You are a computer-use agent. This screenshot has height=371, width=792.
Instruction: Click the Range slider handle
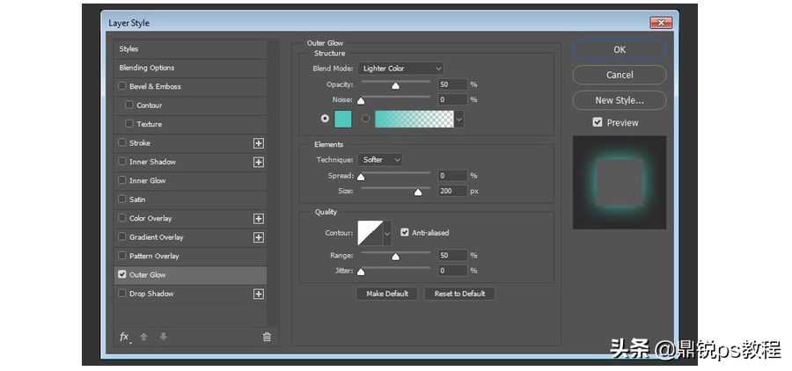[395, 257]
